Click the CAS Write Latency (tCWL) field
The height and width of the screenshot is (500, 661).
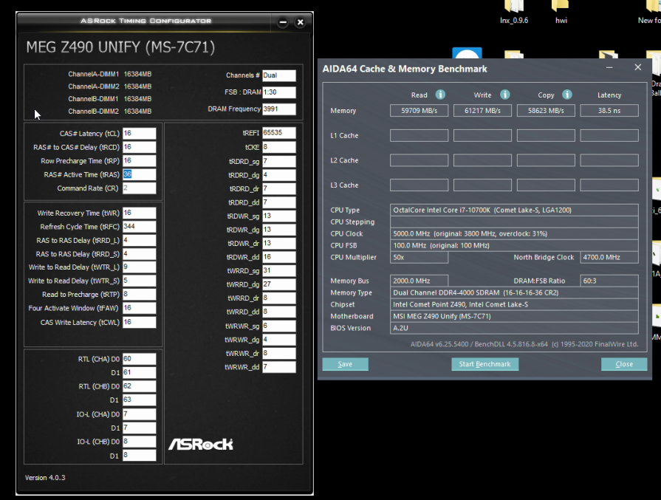(x=139, y=322)
